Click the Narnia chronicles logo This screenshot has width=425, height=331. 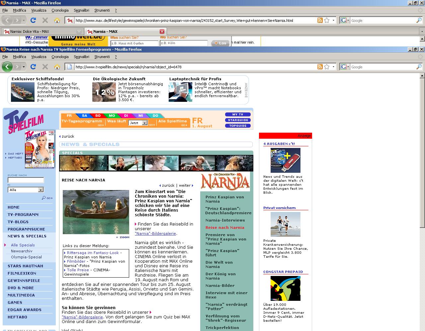point(225,181)
